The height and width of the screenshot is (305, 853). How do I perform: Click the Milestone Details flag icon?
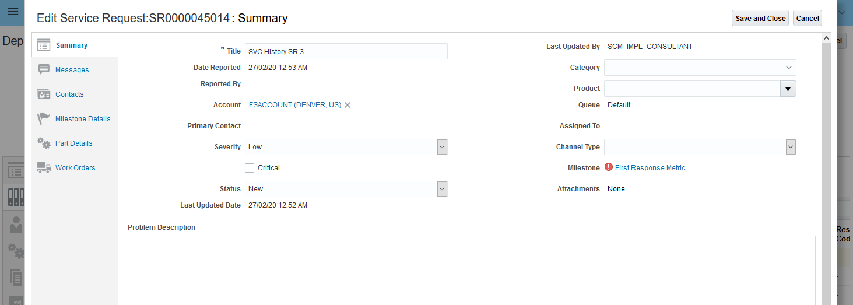coord(44,119)
